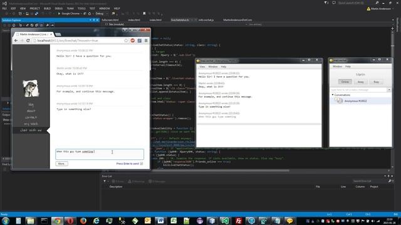The width and height of the screenshot is (401, 225).
Task: Open the EDIT menu in Visual Studio
Action: click(13, 8)
